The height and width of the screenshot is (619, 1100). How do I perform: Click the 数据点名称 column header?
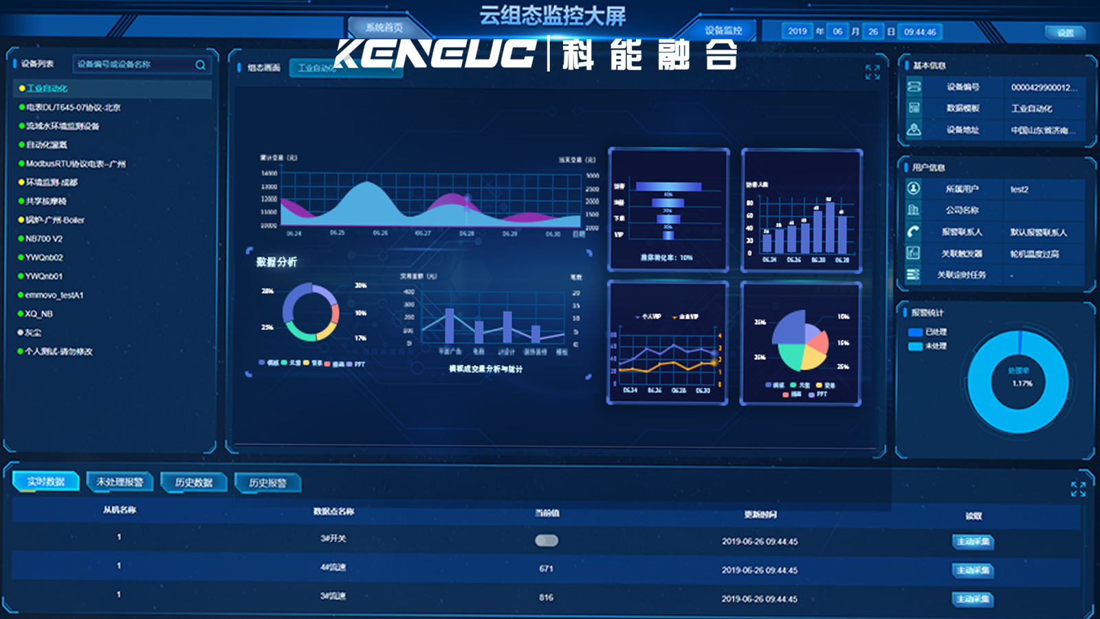click(333, 511)
